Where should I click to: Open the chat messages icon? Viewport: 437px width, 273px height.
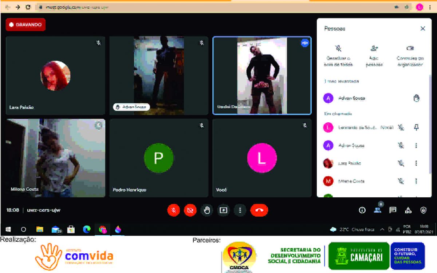coord(393,210)
